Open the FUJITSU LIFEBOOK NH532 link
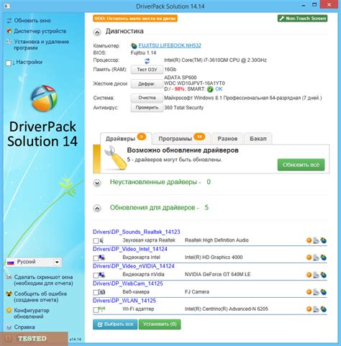Screen dimensions: 341x346 (x=170, y=45)
